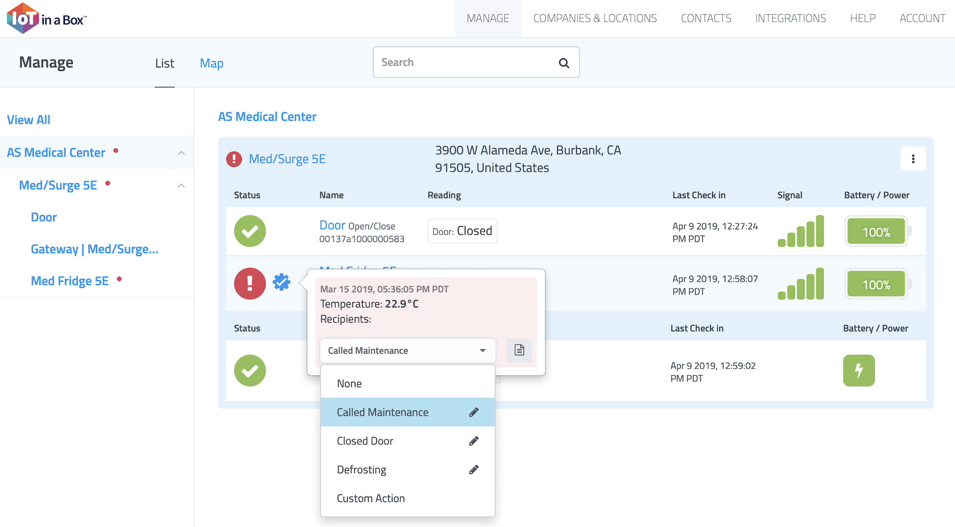Edit the Closed Door action with pencil

click(474, 441)
